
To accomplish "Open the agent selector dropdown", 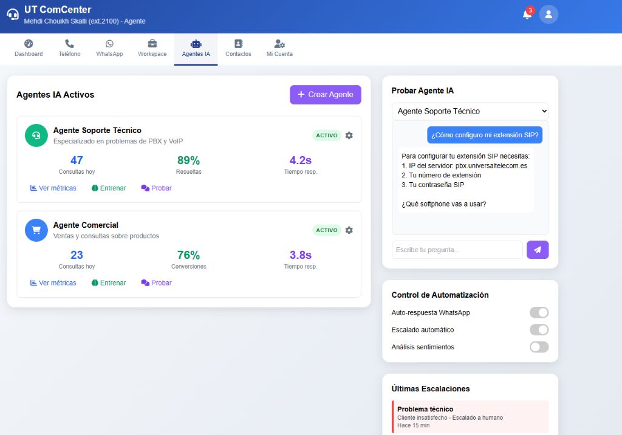I will (x=471, y=111).
